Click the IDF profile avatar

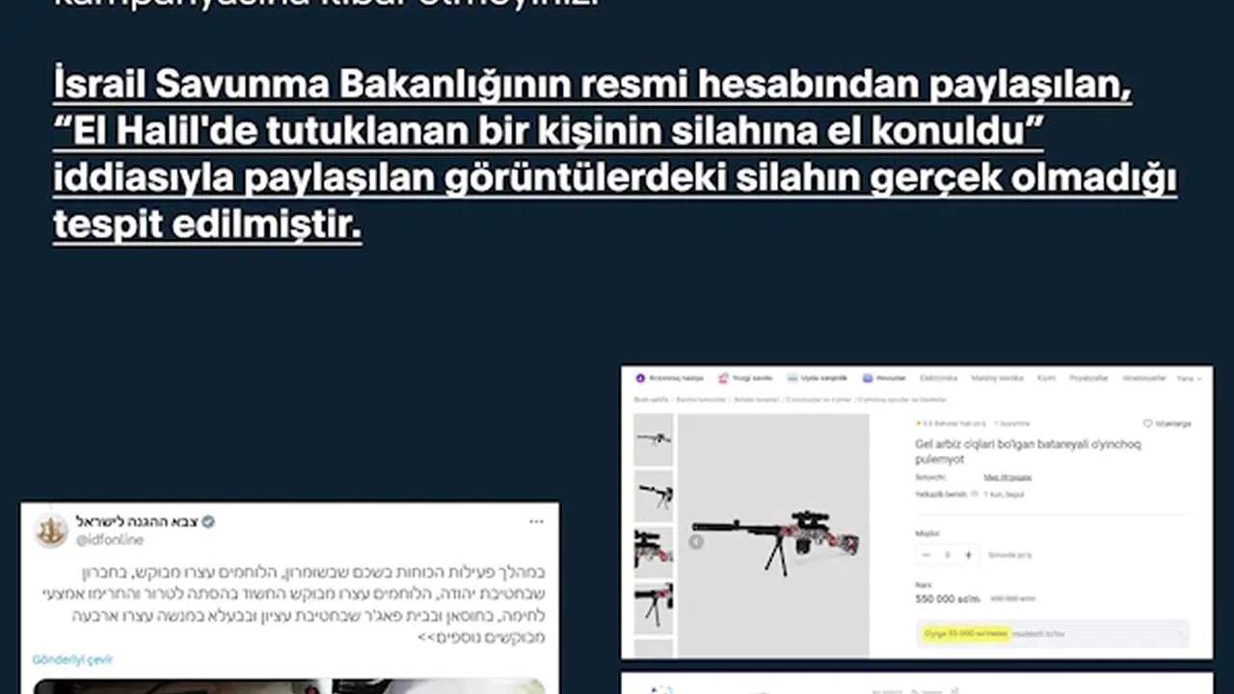tap(51, 530)
